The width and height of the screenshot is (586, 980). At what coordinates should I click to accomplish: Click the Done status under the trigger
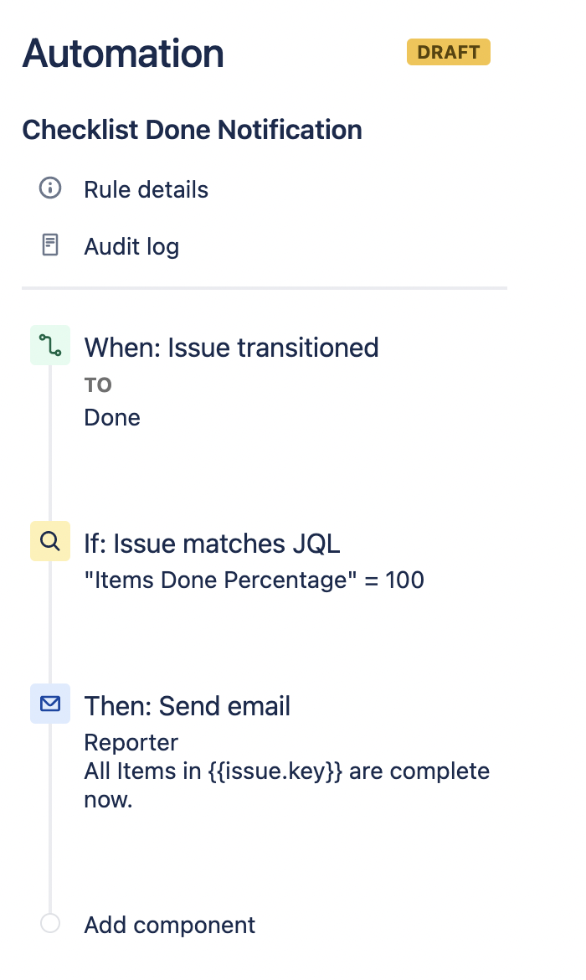click(x=112, y=417)
